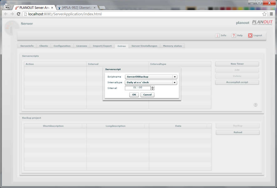Click the Info icon in the toolbar

point(217,36)
